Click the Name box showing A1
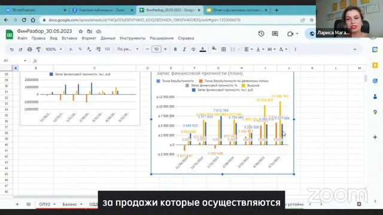383x215 pixels. tap(14, 60)
